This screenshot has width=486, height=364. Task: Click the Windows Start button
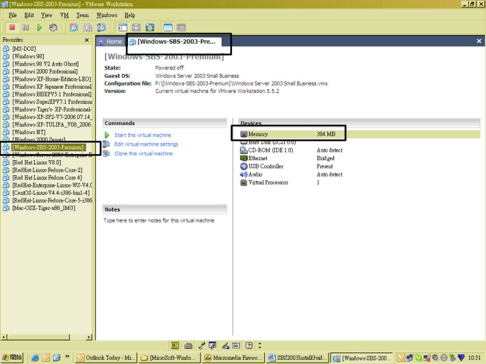pos(12,358)
